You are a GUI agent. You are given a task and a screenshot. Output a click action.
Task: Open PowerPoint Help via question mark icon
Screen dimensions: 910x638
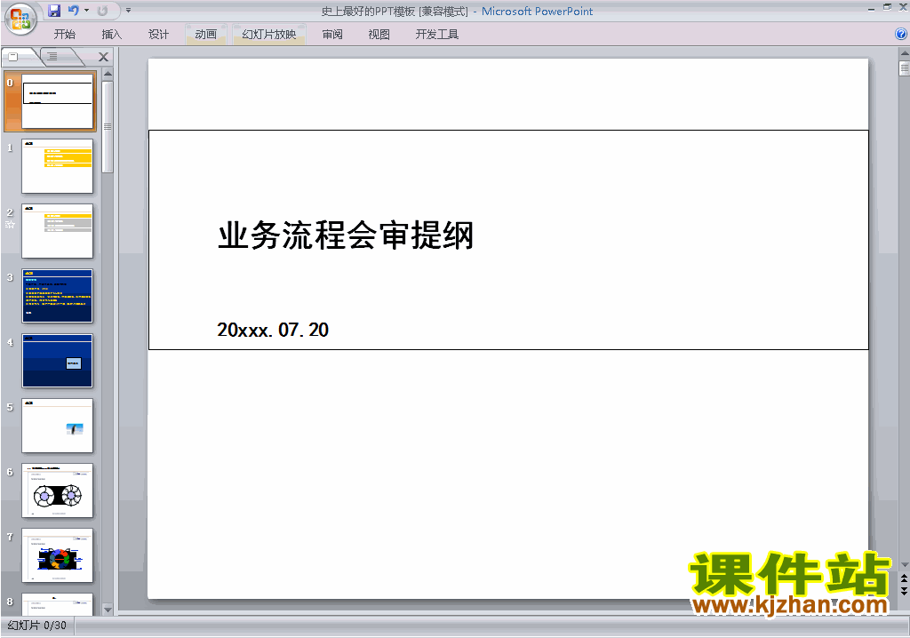coord(901,35)
